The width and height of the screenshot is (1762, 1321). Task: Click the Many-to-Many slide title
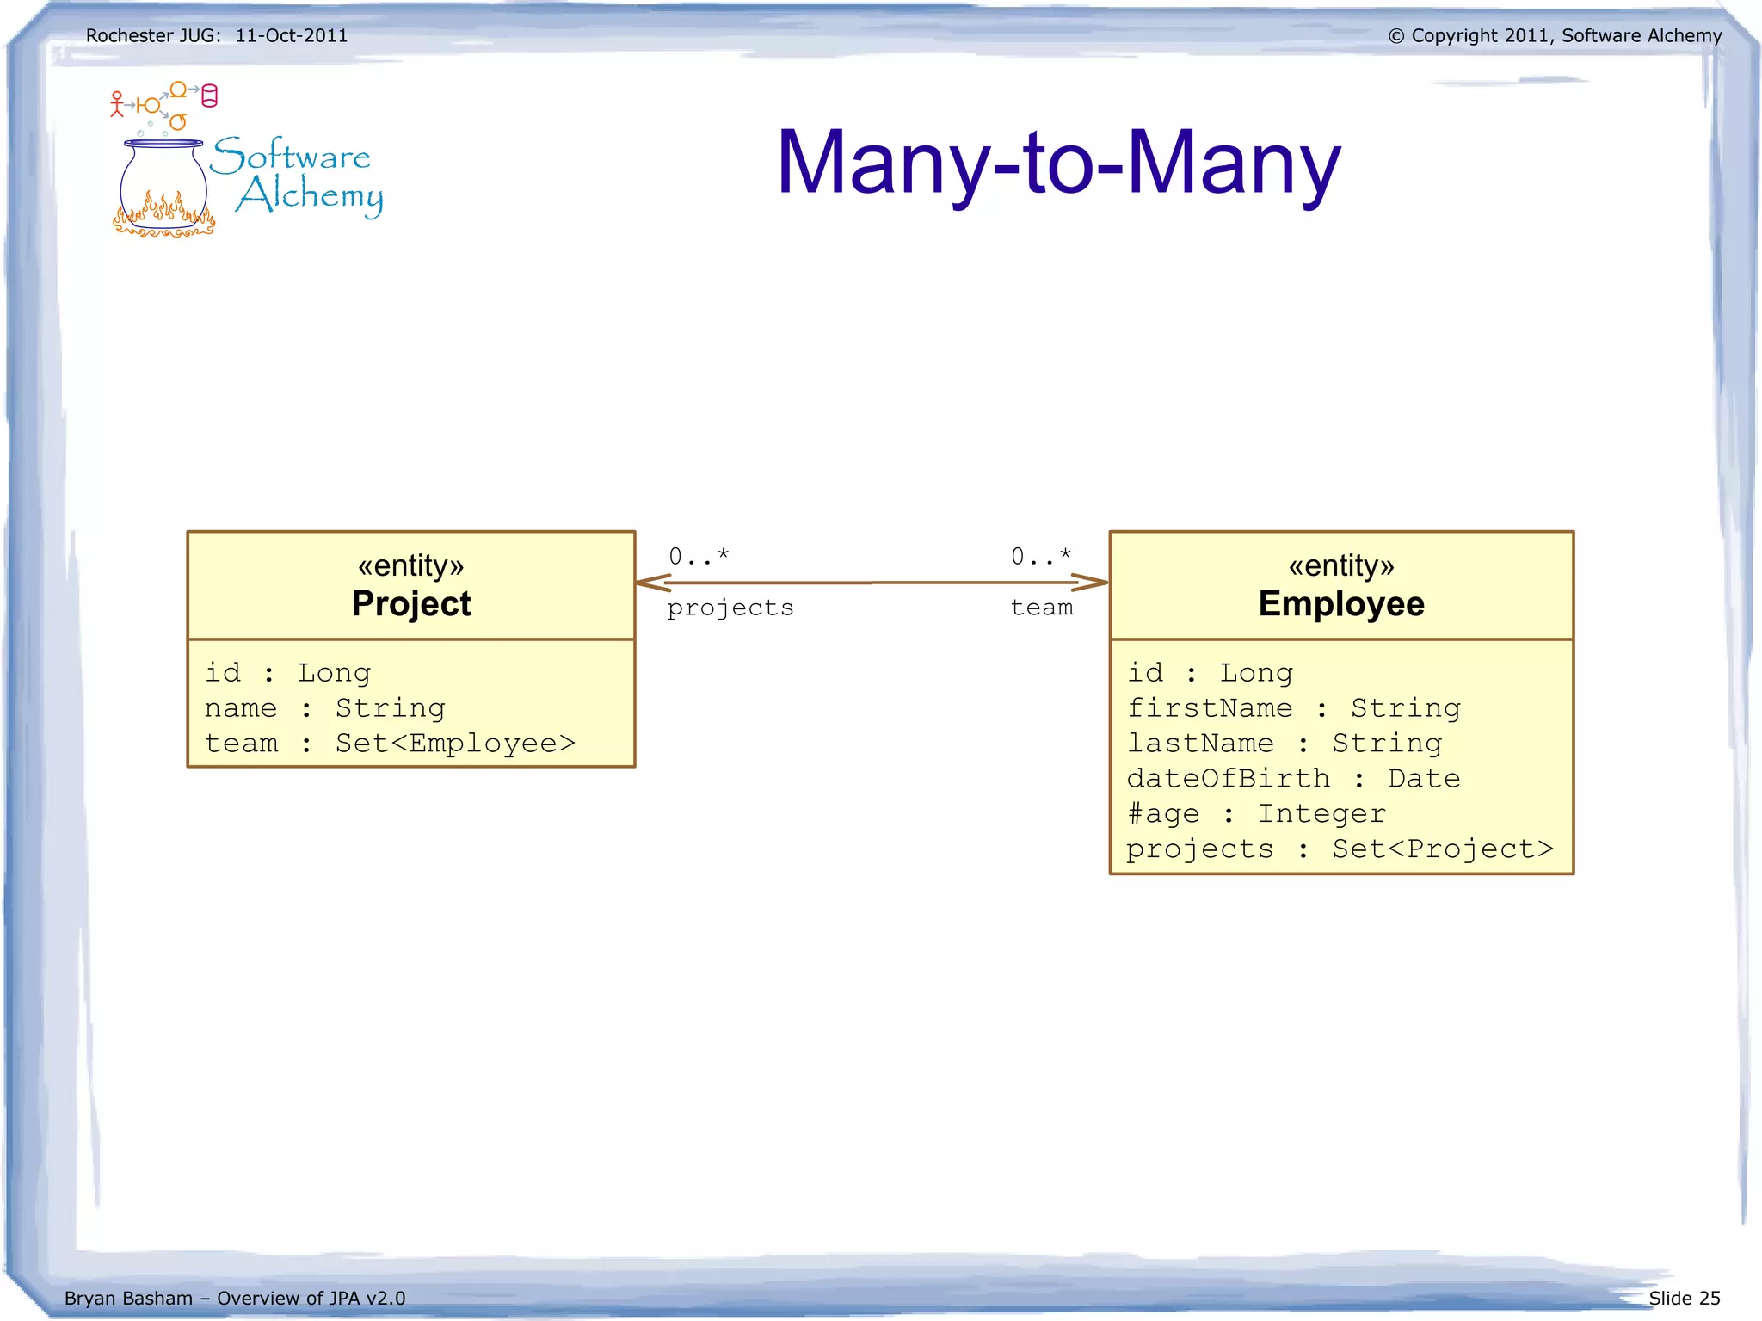point(1057,163)
